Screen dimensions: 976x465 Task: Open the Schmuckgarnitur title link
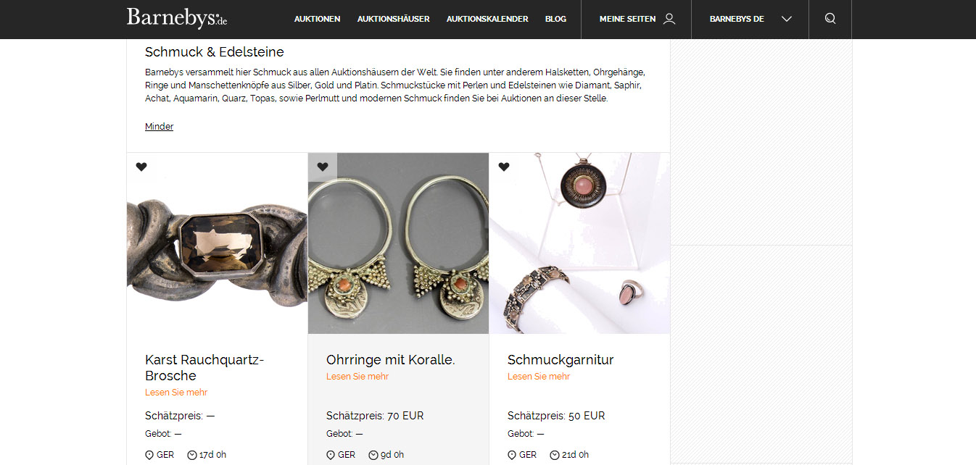(x=561, y=360)
